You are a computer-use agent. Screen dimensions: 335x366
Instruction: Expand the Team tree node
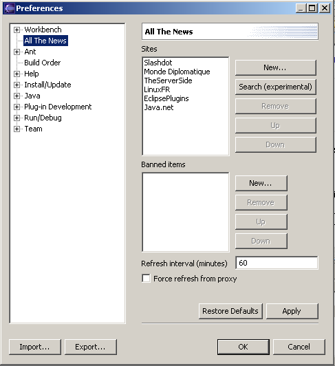click(17, 129)
